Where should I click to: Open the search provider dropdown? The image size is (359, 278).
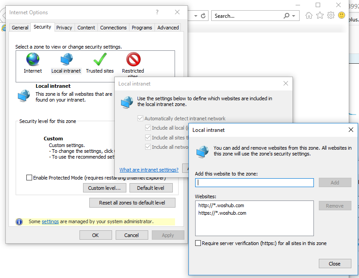coord(295,16)
